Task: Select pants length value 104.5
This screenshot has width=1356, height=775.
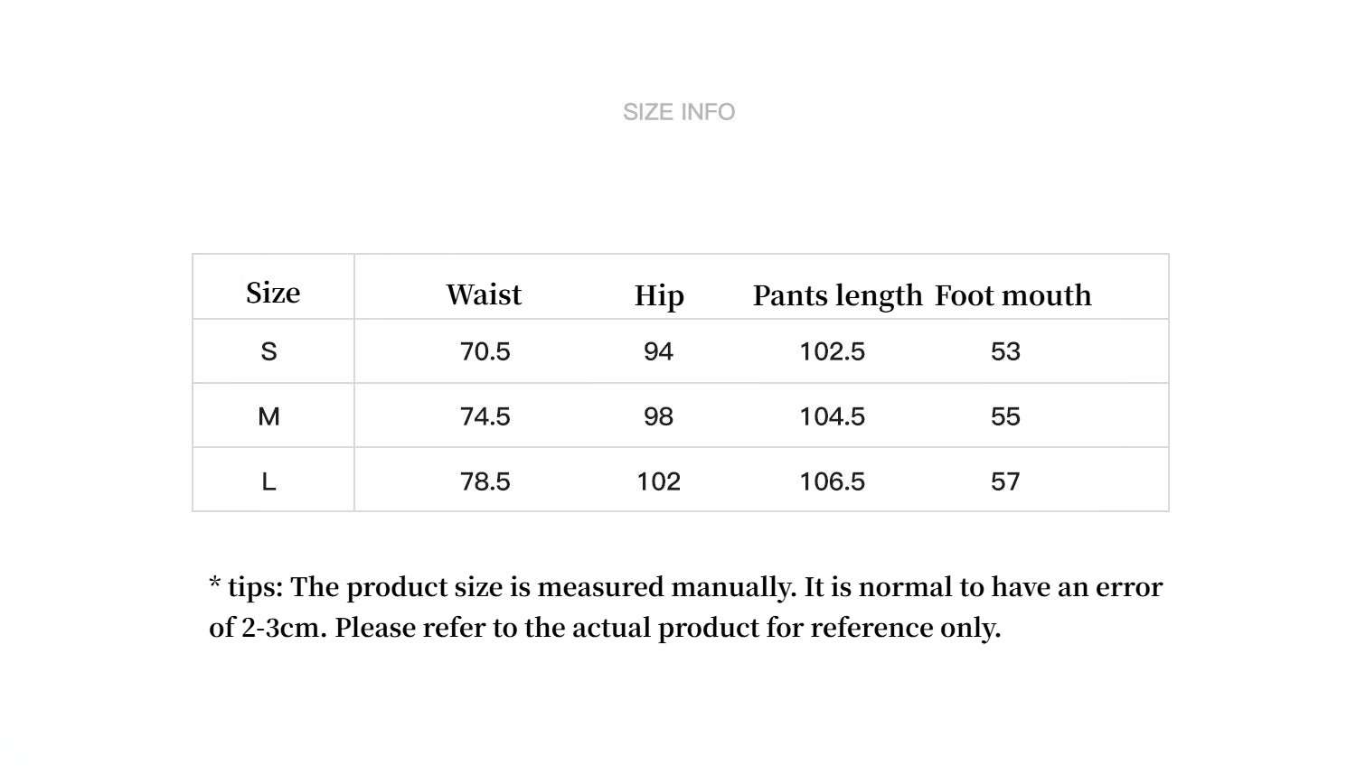Action: [x=832, y=416]
